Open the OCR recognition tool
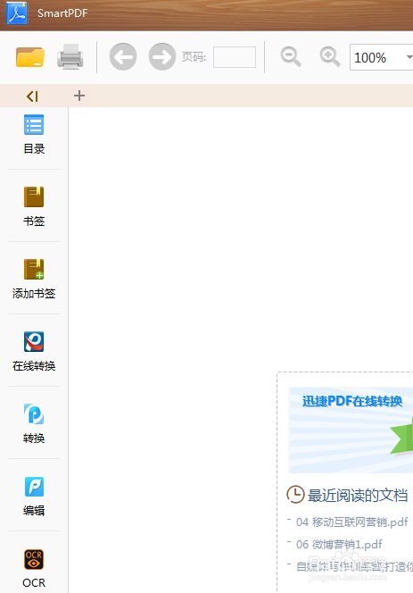The width and height of the screenshot is (413, 593). pos(34,568)
